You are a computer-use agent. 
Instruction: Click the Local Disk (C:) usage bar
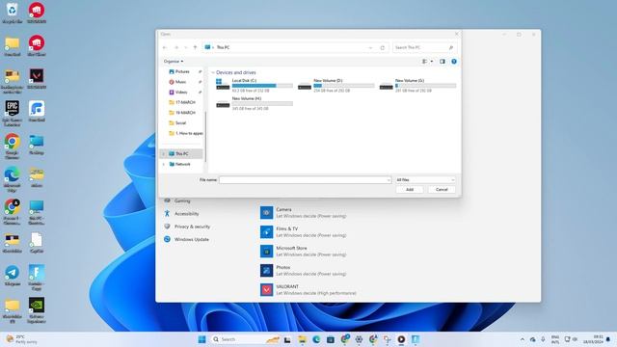[x=262, y=86]
